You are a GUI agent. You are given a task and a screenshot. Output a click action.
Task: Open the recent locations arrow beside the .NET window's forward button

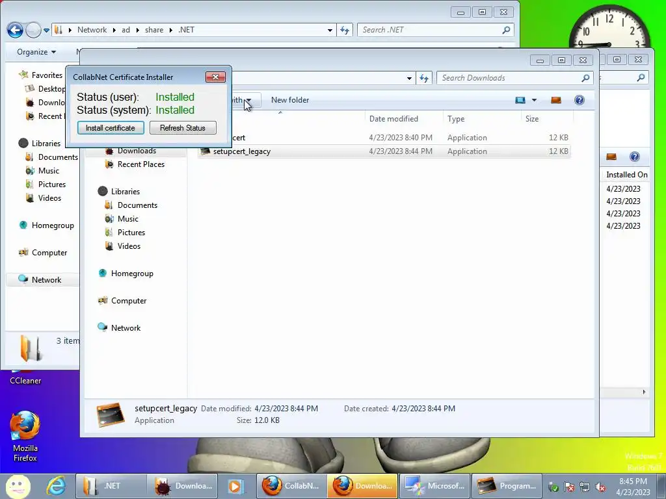tap(46, 30)
